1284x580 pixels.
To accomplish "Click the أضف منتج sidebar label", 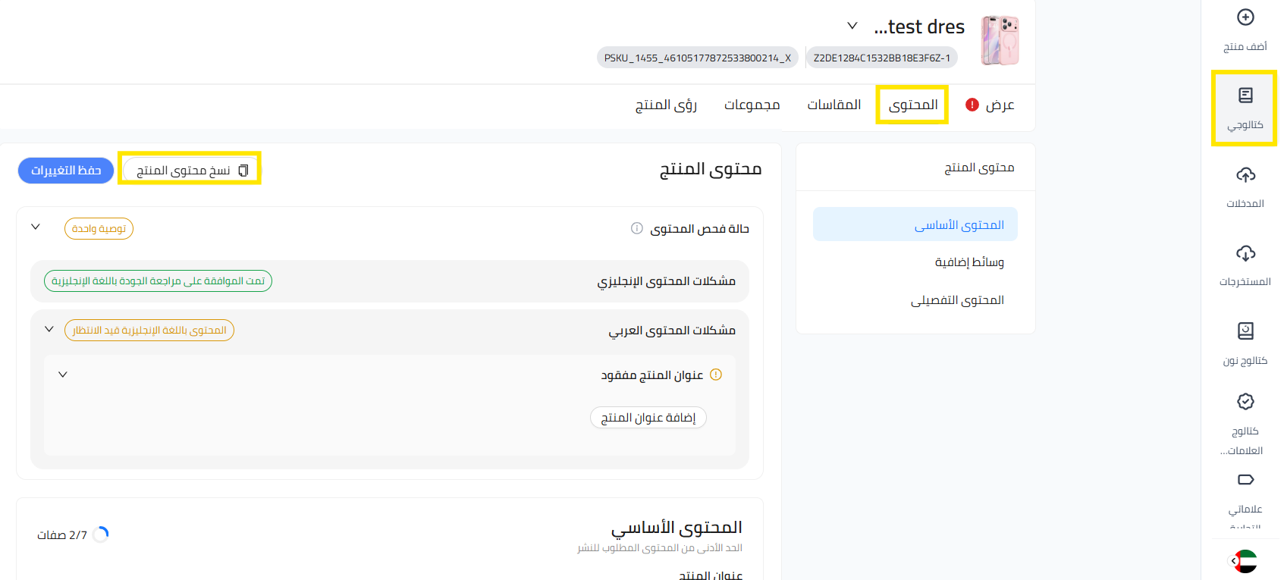I will pyautogui.click(x=1245, y=46).
